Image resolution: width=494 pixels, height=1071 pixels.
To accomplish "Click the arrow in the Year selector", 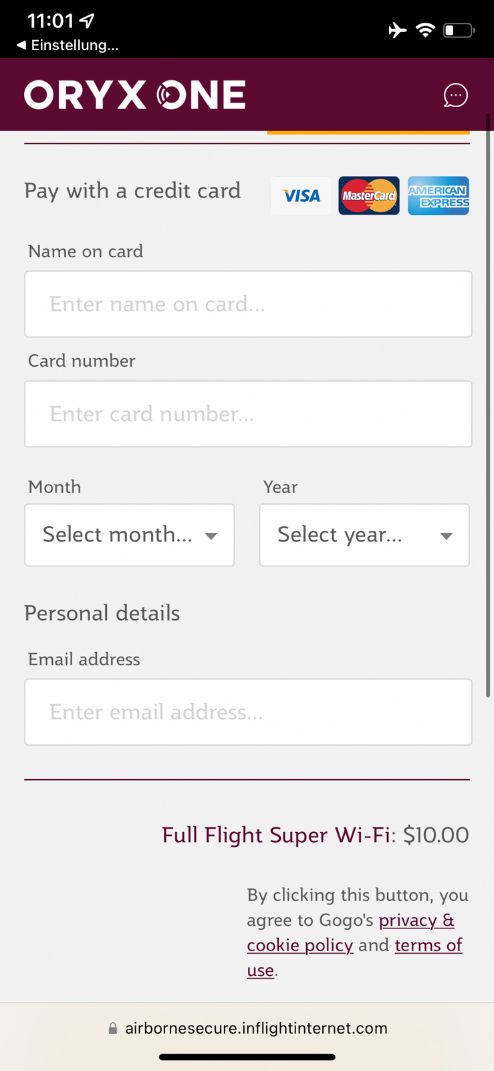I will click(x=446, y=535).
